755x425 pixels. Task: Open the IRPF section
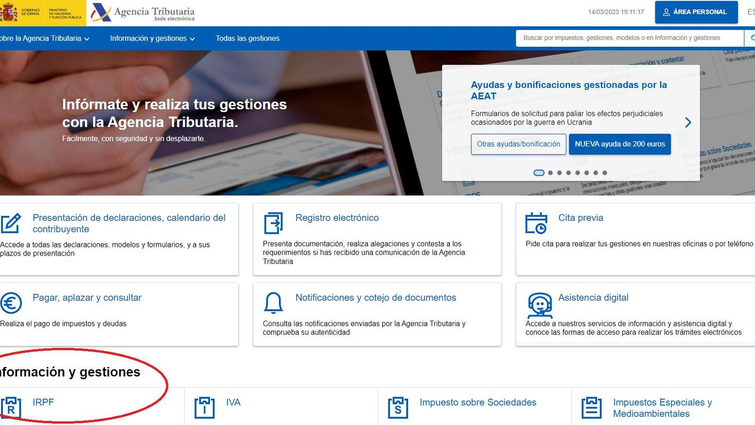43,402
